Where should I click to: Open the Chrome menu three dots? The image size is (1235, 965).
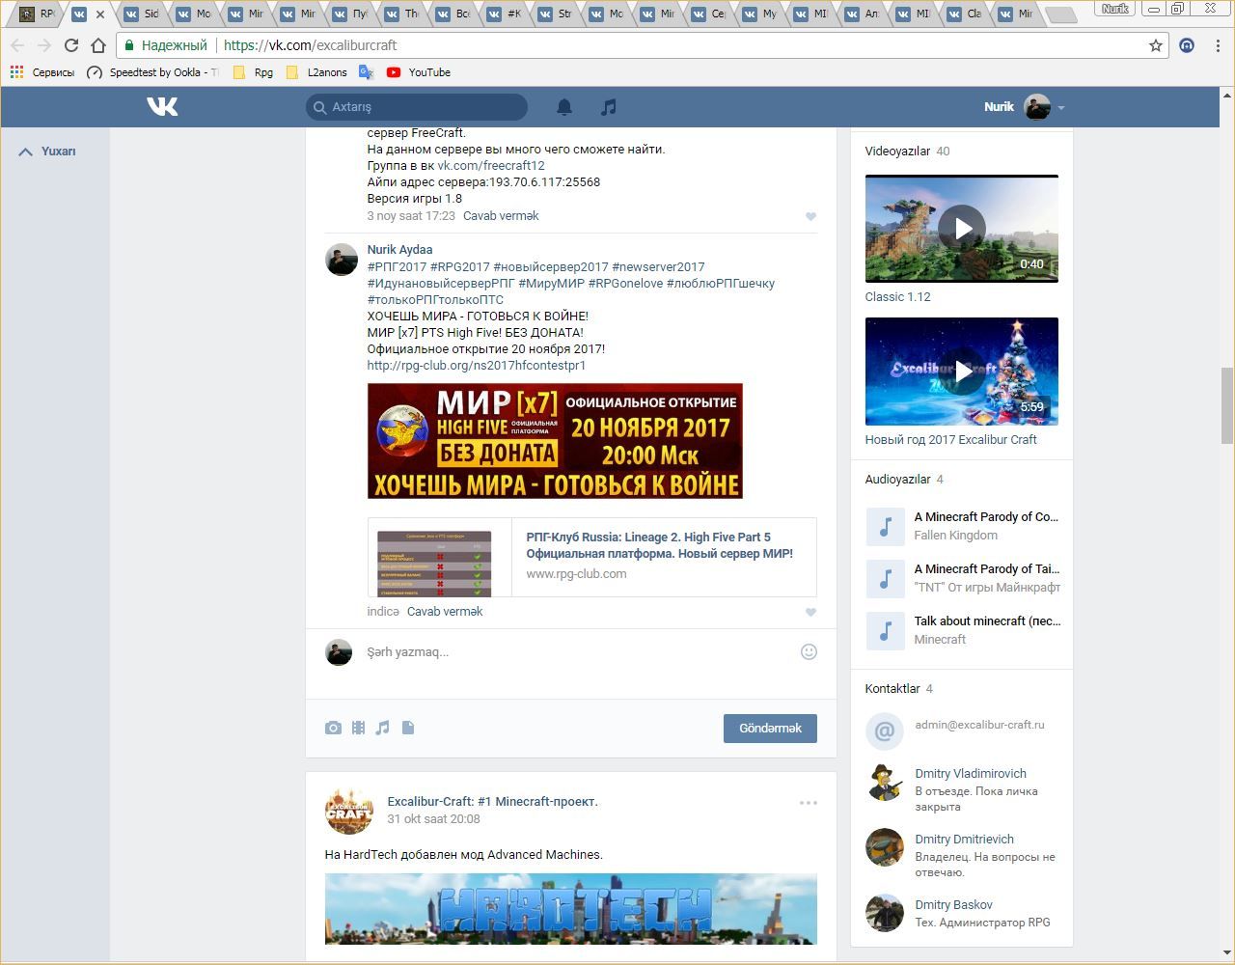pos(1218,45)
